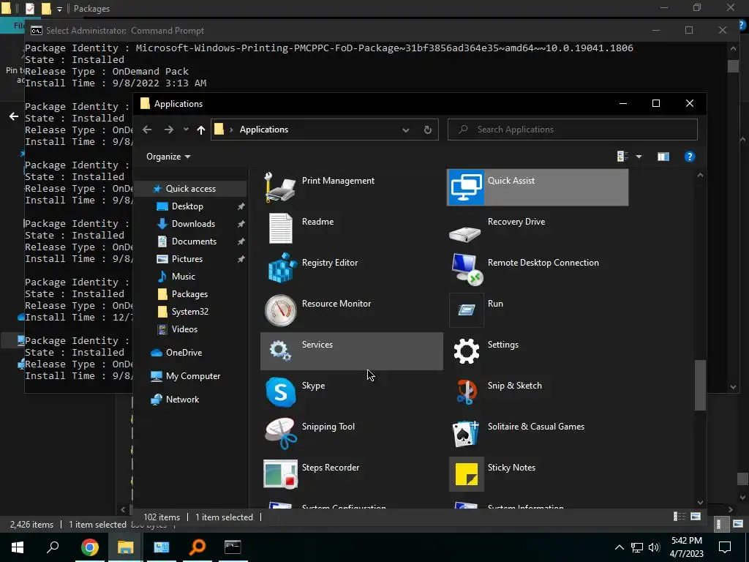This screenshot has height=562, width=749.
Task: Open Quick access in navigation pane
Action: click(x=191, y=189)
